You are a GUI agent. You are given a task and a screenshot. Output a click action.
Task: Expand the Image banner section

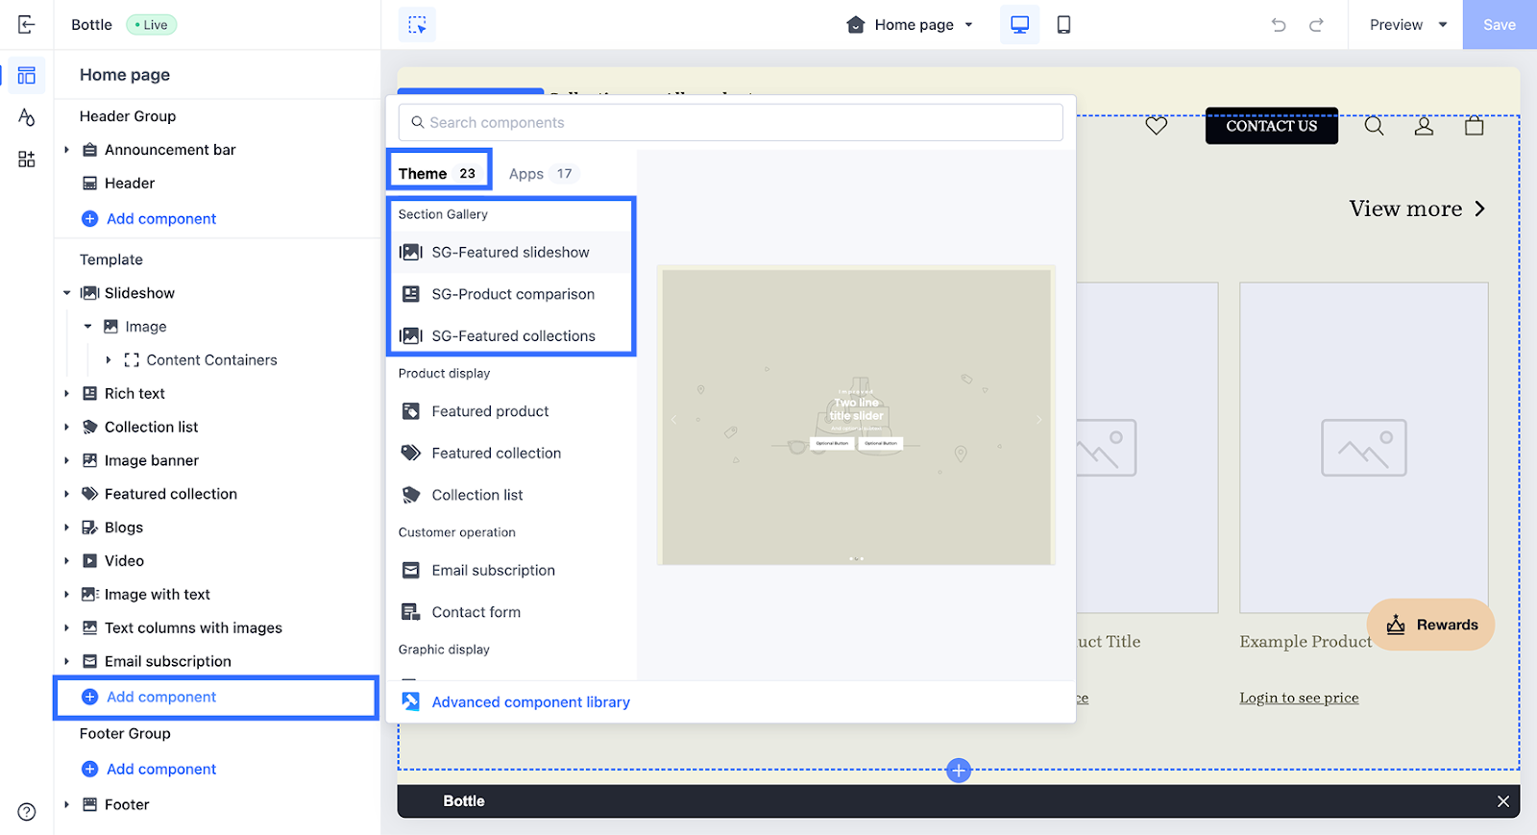click(x=66, y=461)
